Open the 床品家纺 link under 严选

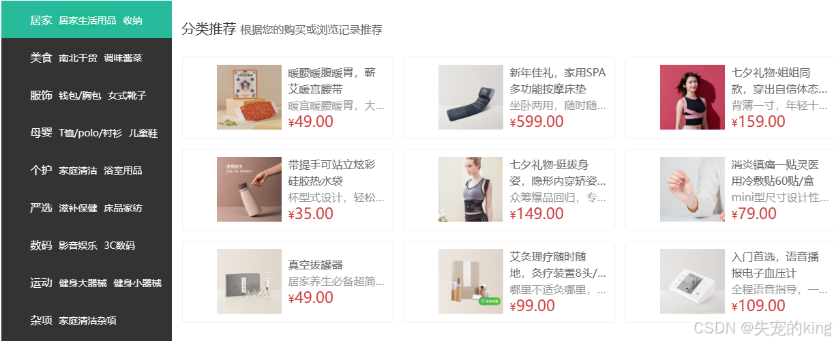coord(123,208)
